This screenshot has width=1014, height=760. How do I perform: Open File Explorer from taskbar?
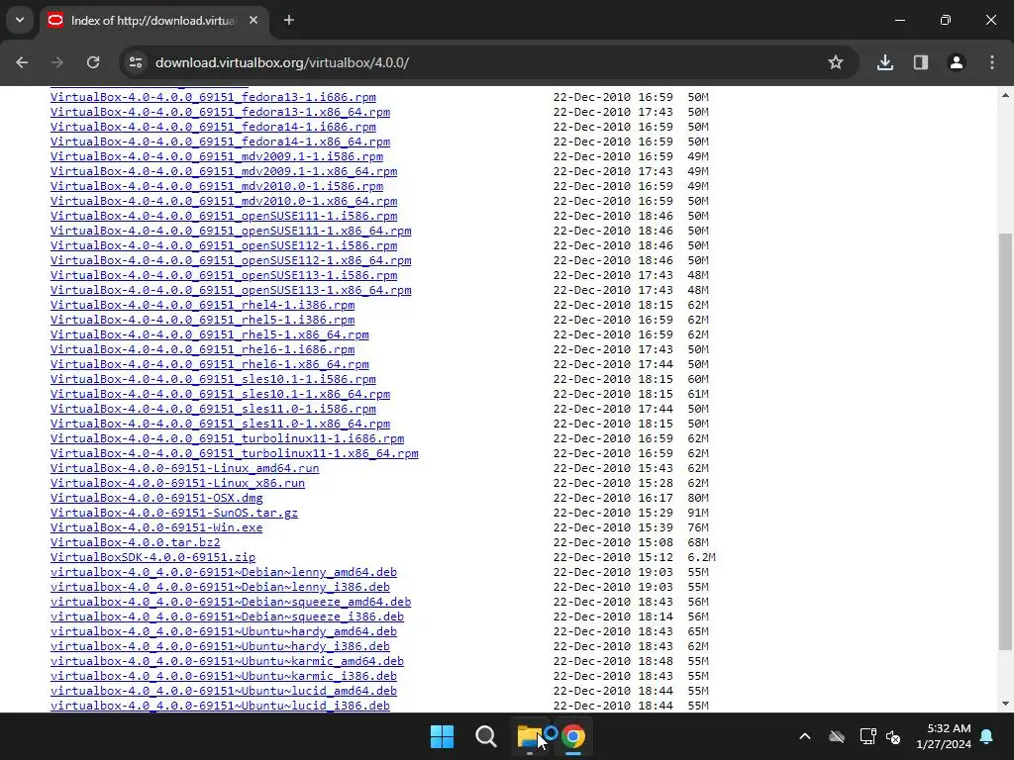[x=530, y=736]
